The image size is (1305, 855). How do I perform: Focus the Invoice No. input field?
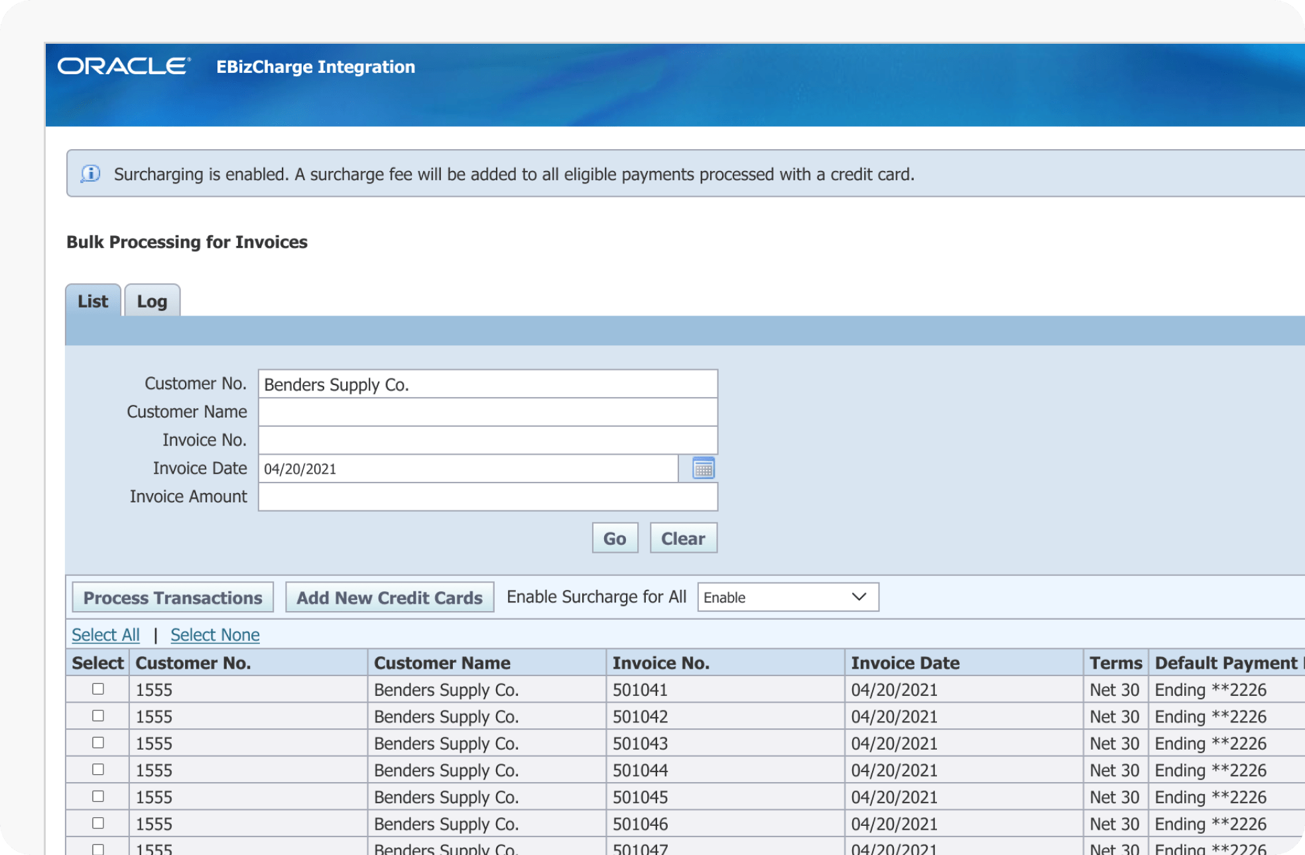[488, 440]
